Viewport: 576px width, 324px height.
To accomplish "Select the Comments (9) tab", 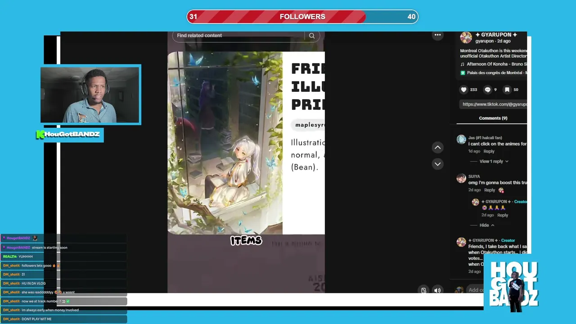I will tap(493, 118).
